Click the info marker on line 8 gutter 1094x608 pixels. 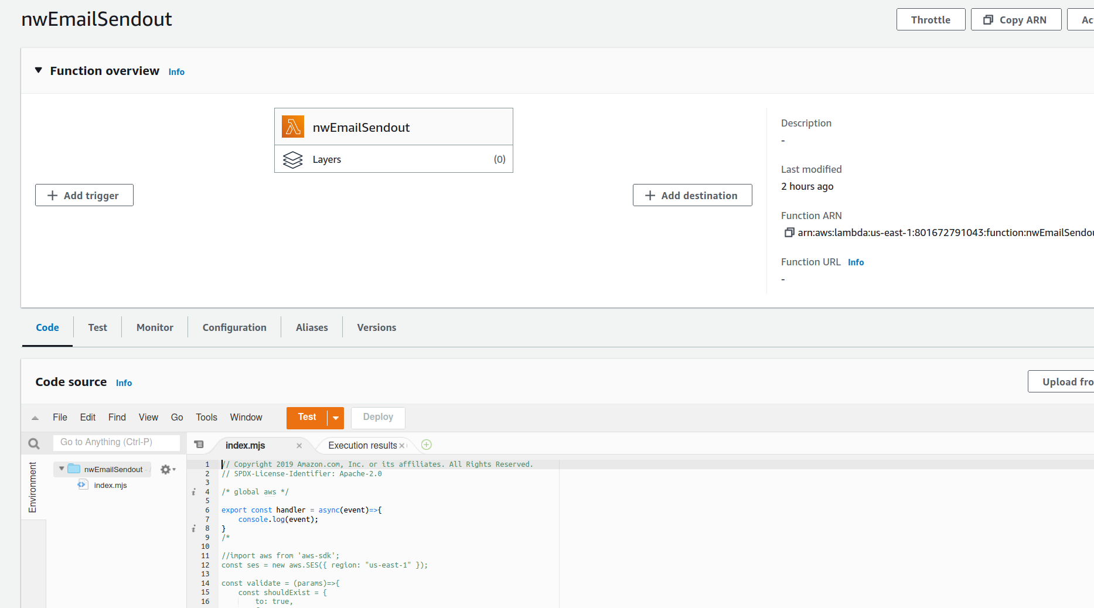pyautogui.click(x=193, y=528)
